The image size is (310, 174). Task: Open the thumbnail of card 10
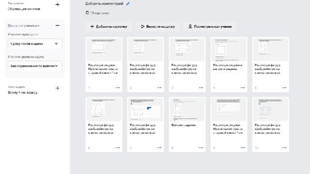(270, 109)
